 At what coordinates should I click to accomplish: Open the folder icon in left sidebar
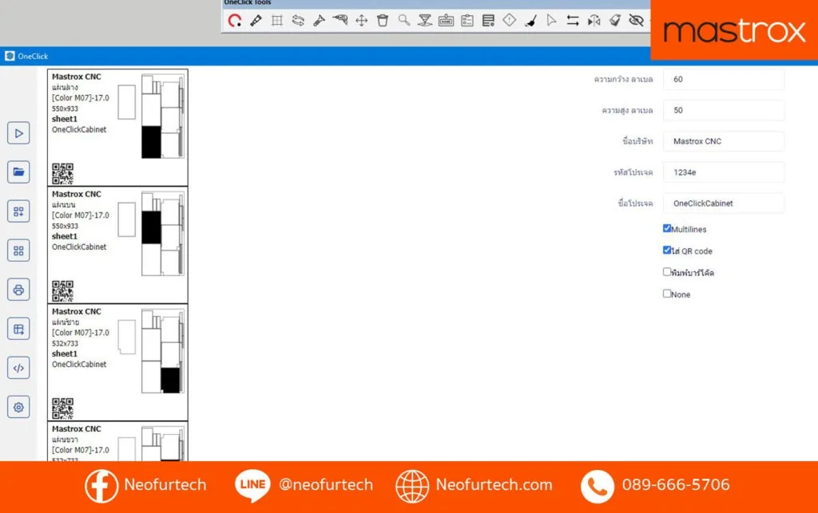[19, 172]
